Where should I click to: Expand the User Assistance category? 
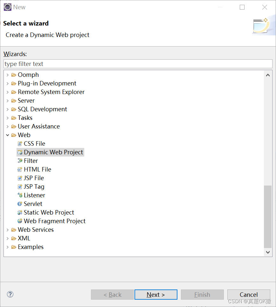(8, 127)
